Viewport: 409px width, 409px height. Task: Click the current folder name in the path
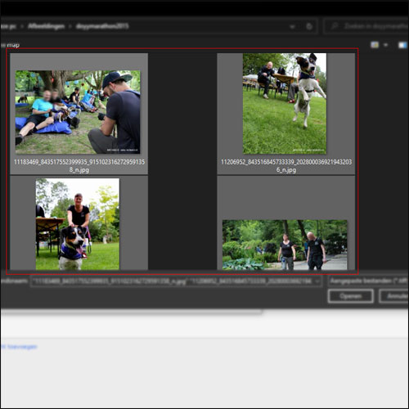click(x=102, y=26)
